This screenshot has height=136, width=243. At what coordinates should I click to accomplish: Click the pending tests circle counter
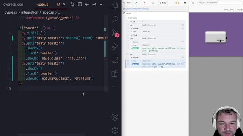(154, 3)
